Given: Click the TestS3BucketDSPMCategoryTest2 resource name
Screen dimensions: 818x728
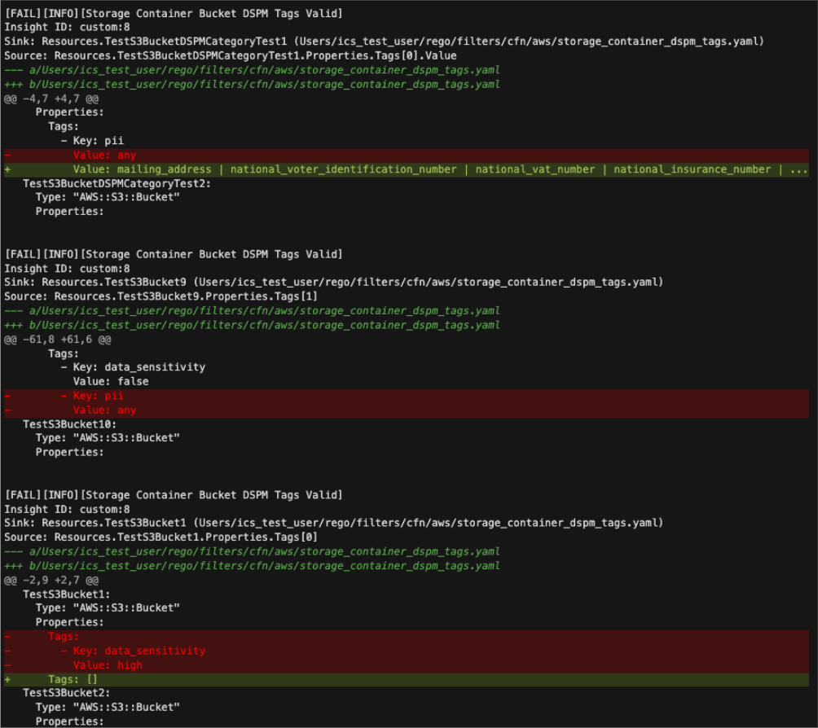Looking at the screenshot, I should click(117, 183).
